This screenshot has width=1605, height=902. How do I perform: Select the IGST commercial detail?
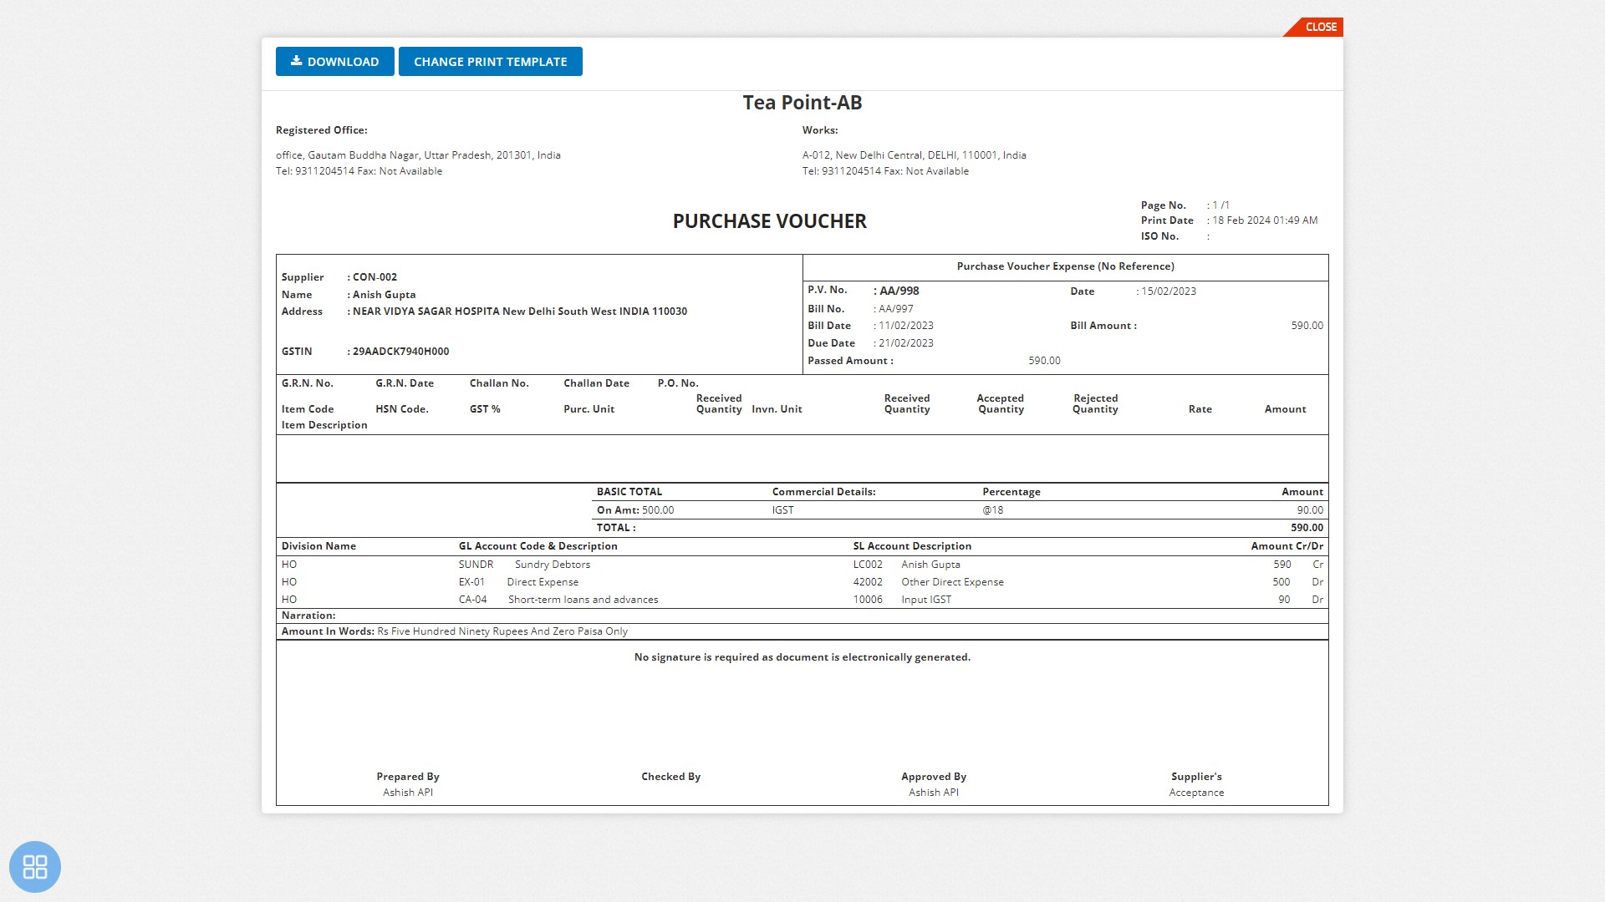(782, 510)
